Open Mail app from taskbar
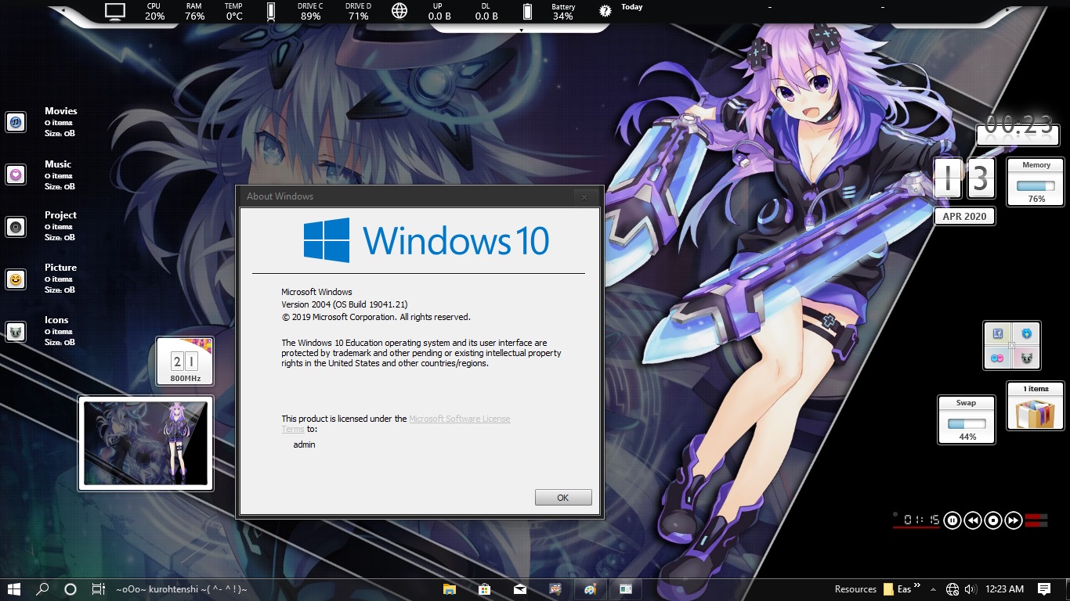1070x601 pixels. pyautogui.click(x=520, y=589)
